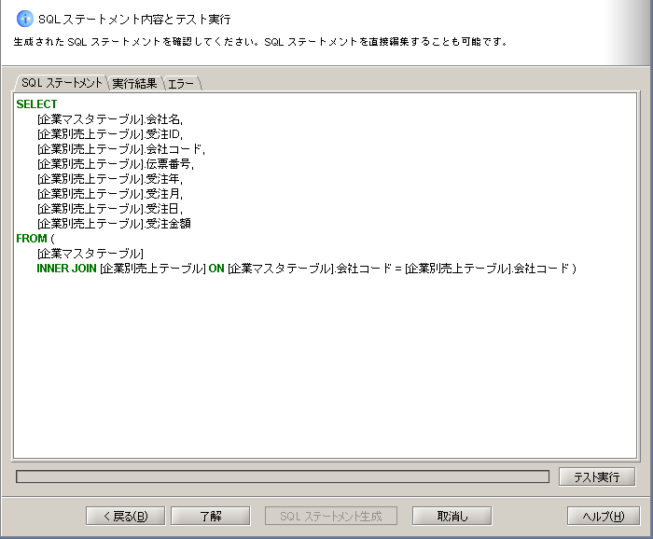Place cursor on the SELECT keyword
Image resolution: width=653 pixels, height=539 pixels.
pos(36,104)
